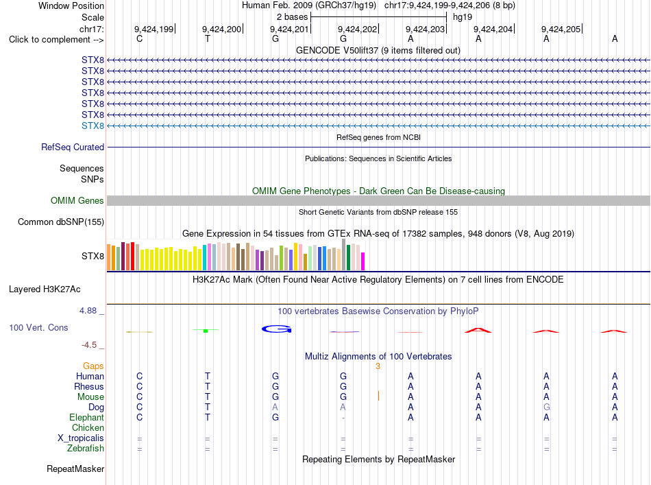
Task: Click the '2 bases' scale bar label
Action: click(x=293, y=17)
